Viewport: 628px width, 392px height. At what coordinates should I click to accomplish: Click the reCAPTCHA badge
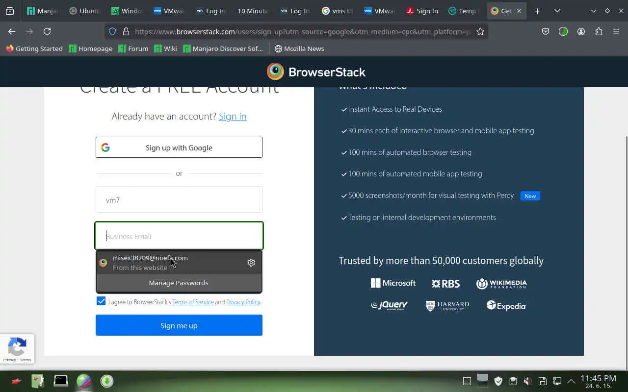click(x=17, y=349)
